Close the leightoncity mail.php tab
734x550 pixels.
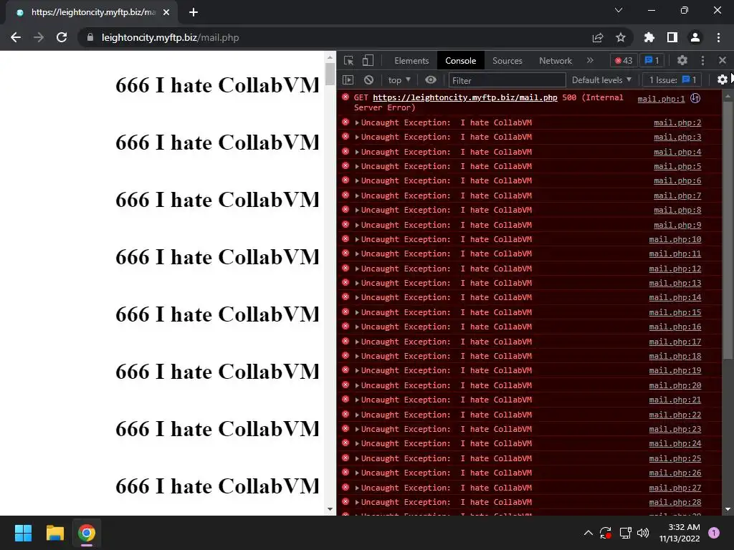tap(166, 12)
